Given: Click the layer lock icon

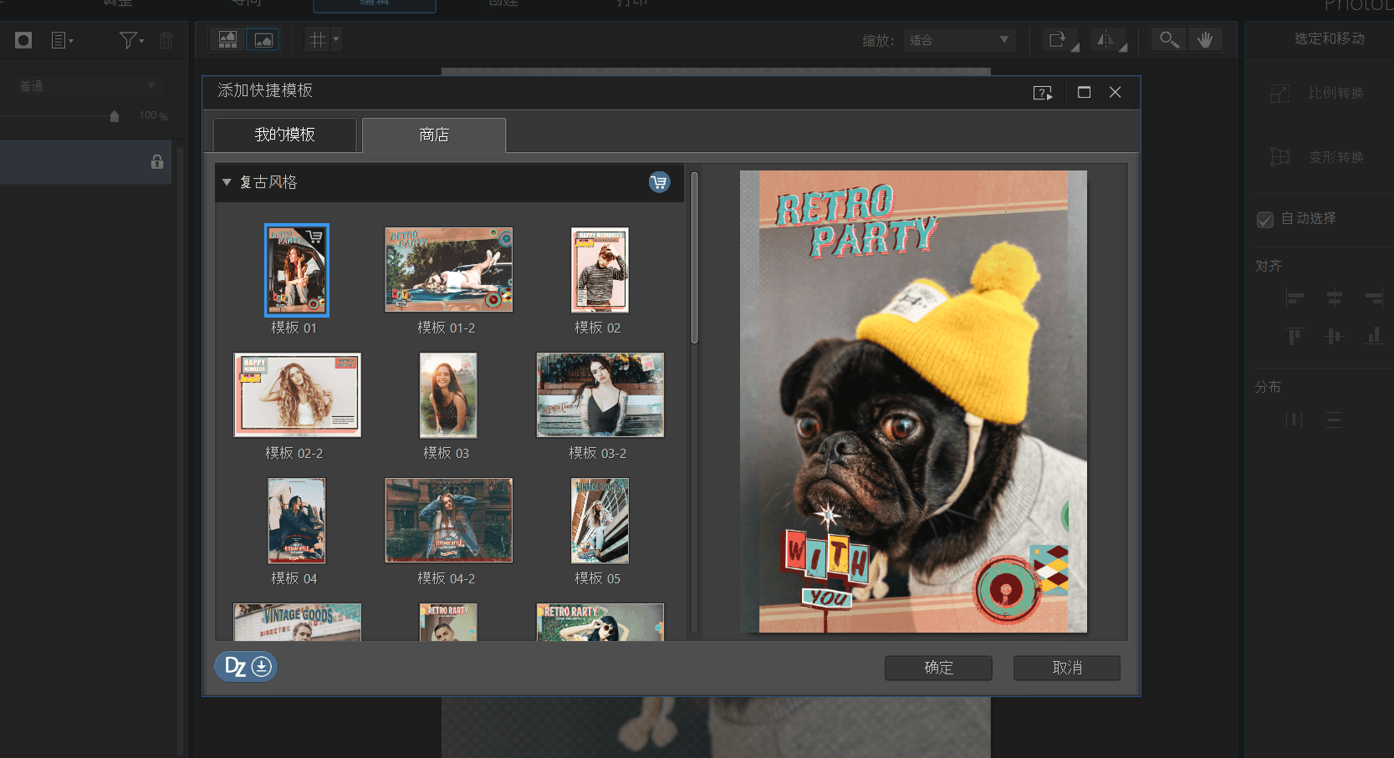Looking at the screenshot, I should tap(156, 162).
